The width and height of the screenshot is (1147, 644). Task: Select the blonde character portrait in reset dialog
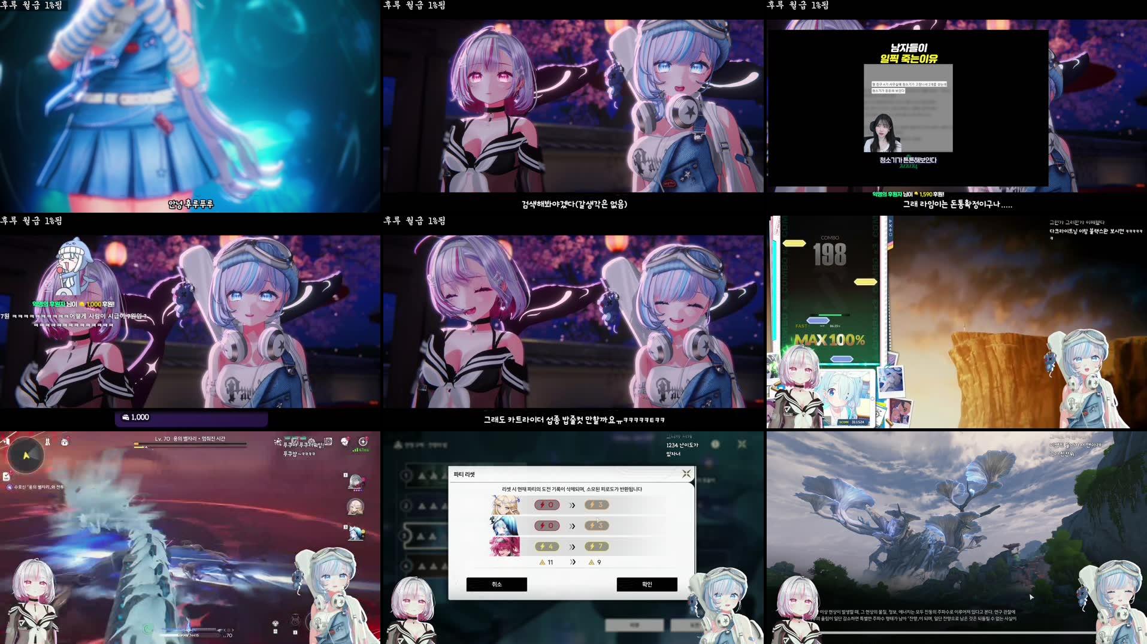coord(505,505)
